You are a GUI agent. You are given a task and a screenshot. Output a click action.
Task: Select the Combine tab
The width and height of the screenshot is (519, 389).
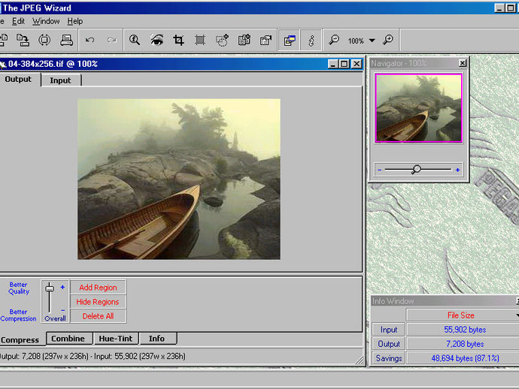pyautogui.click(x=68, y=339)
